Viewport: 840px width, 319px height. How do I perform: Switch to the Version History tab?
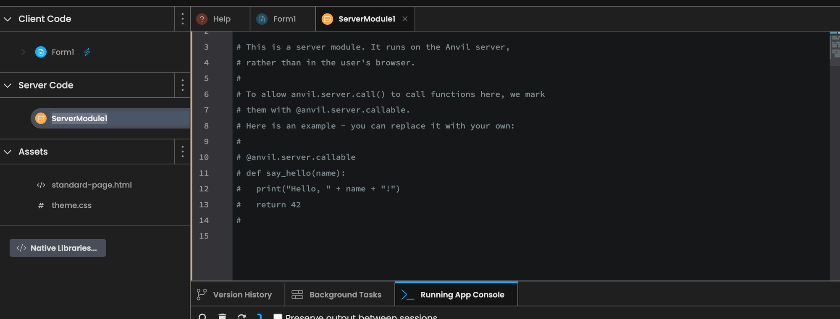pyautogui.click(x=235, y=295)
